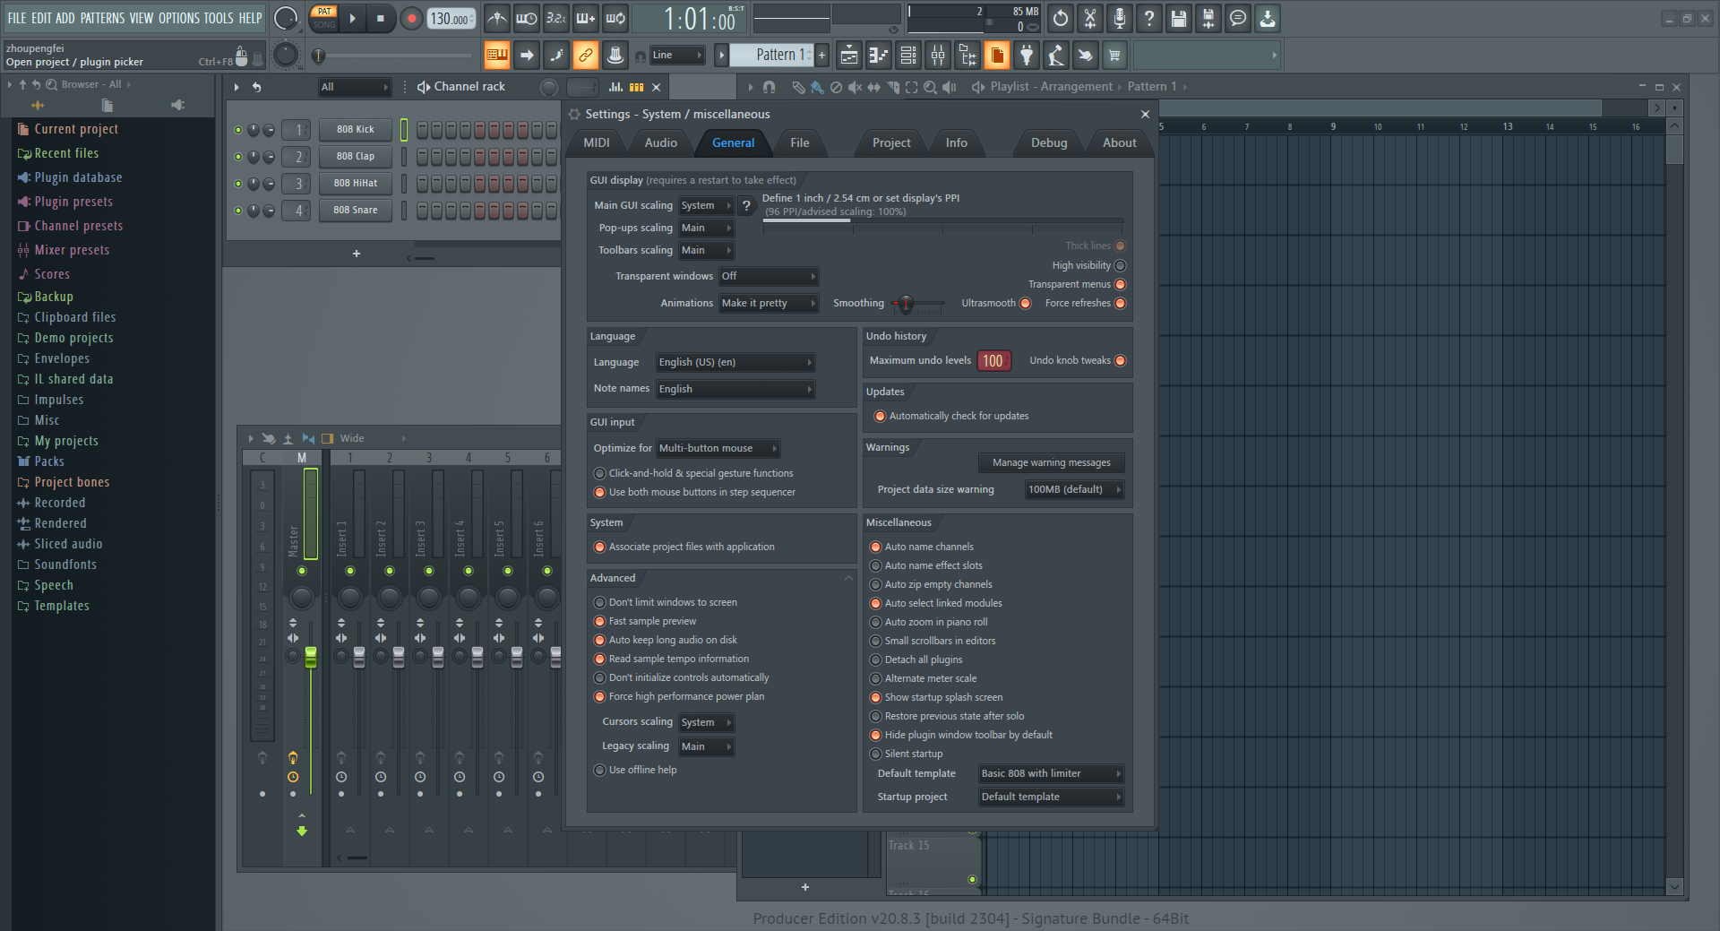Open the content library download icon
This screenshot has height=931, width=1720.
click(x=1268, y=18)
